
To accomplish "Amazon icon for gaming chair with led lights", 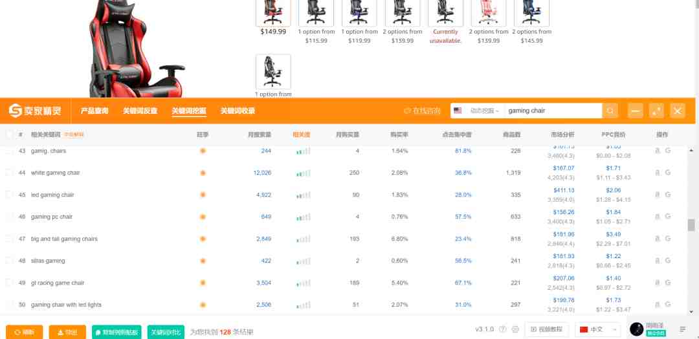I will tap(657, 305).
